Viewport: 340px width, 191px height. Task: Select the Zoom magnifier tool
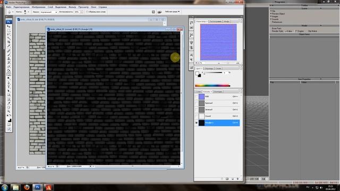(8, 111)
